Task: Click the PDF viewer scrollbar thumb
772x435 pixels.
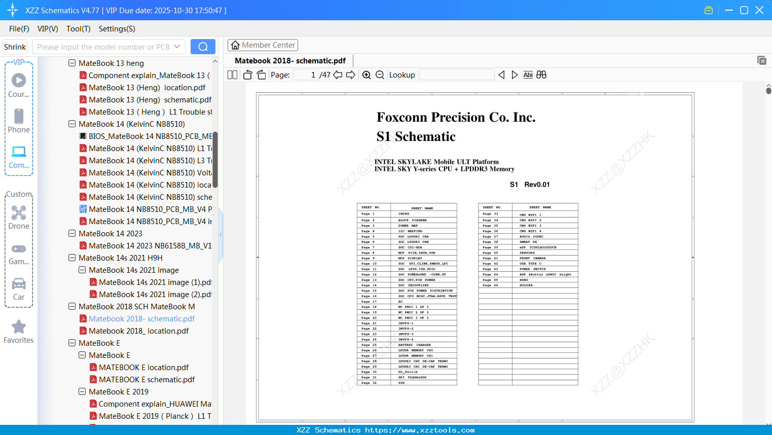Action: (x=768, y=90)
